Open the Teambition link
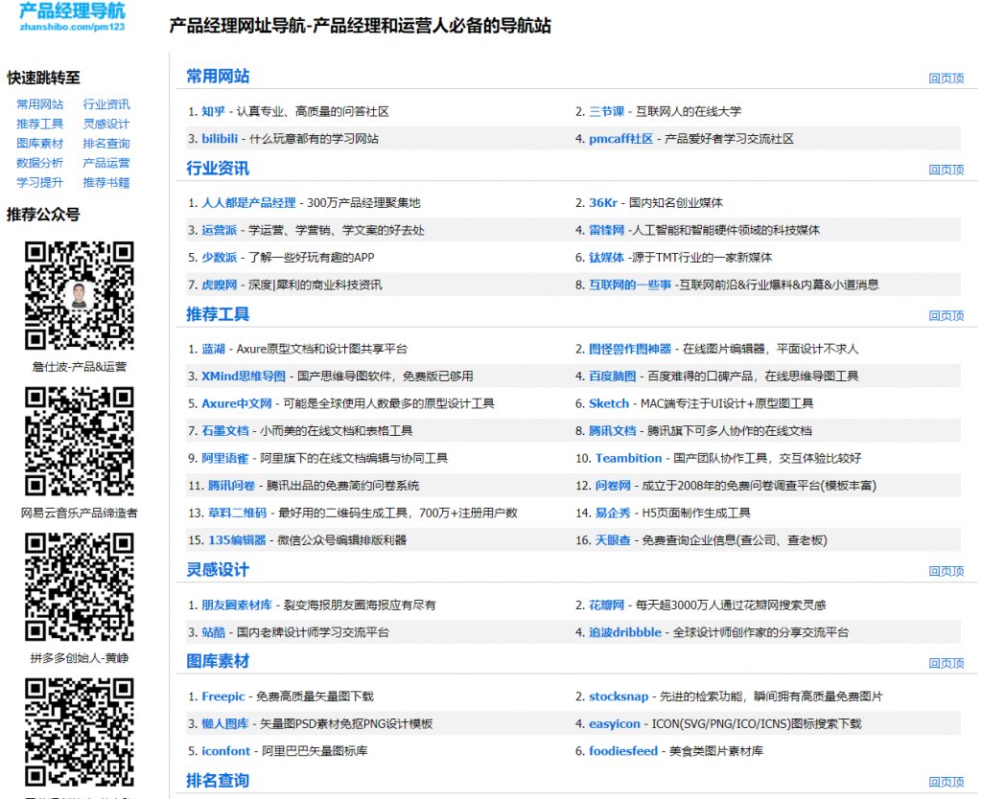982x799 pixels. pos(629,458)
